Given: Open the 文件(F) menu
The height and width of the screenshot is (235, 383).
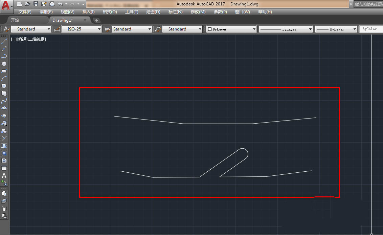Looking at the screenshot, I should pyautogui.click(x=25, y=12).
